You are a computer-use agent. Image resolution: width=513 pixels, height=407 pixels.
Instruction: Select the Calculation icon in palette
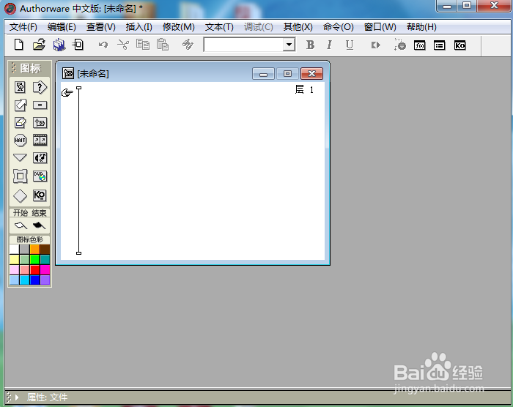click(x=40, y=105)
